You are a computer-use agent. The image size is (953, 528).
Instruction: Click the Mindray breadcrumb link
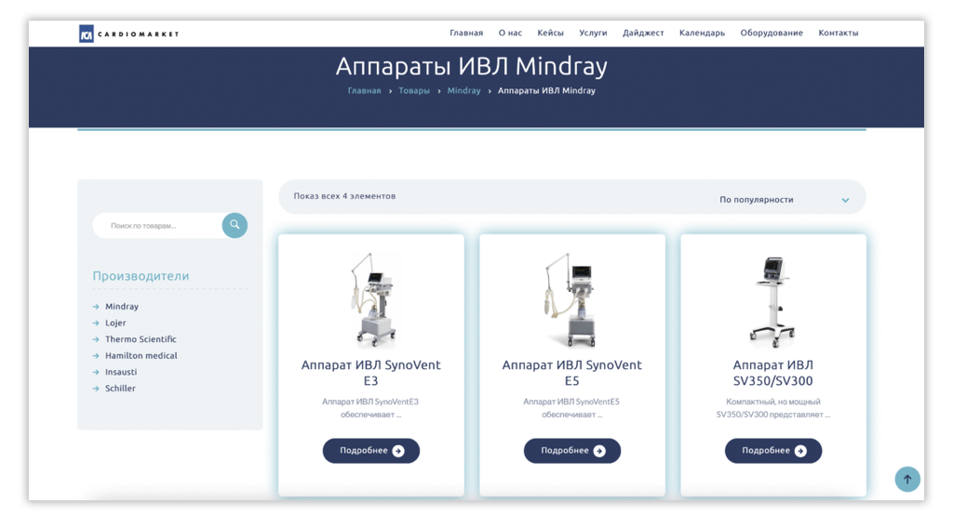tap(463, 90)
